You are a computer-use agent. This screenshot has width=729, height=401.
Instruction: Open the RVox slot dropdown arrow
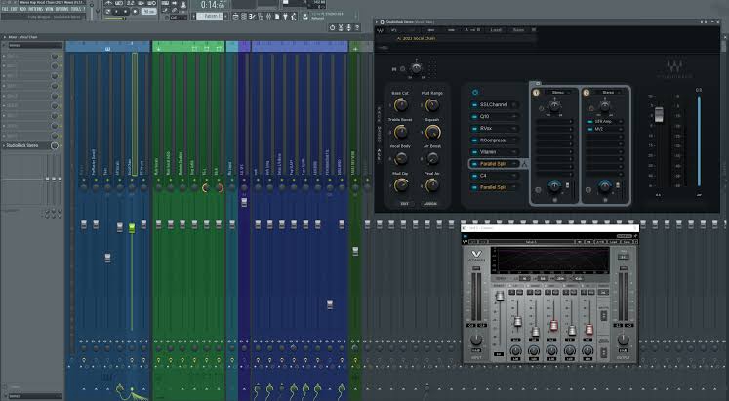(x=514, y=129)
